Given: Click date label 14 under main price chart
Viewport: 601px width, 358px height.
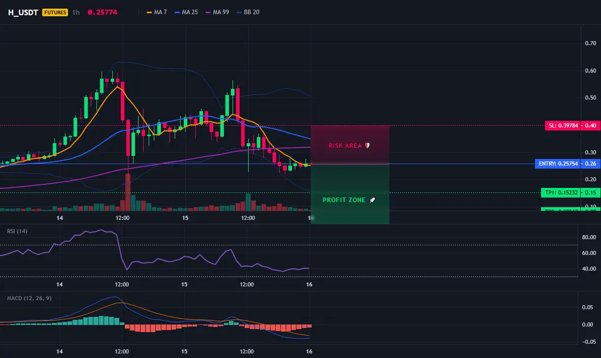Looking at the screenshot, I should (x=60, y=218).
